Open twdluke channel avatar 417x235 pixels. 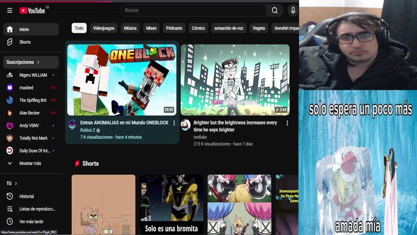pos(186,125)
